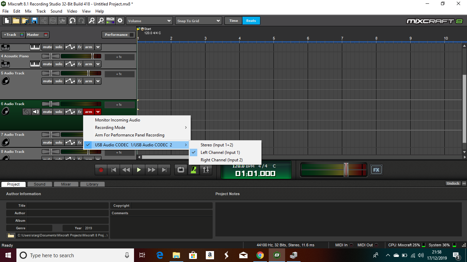Open the MIDI keyboard icon in toolbar
The image size is (467, 262).
(x=110, y=21)
